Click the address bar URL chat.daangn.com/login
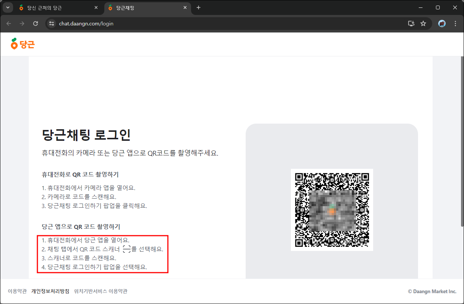 (x=86, y=24)
